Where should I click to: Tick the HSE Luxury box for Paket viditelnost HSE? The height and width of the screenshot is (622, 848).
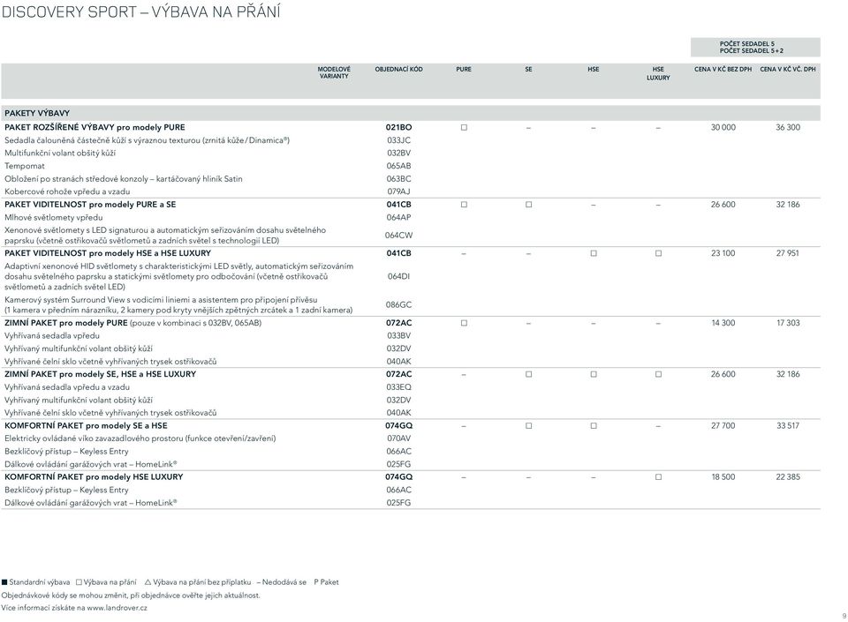[658, 253]
